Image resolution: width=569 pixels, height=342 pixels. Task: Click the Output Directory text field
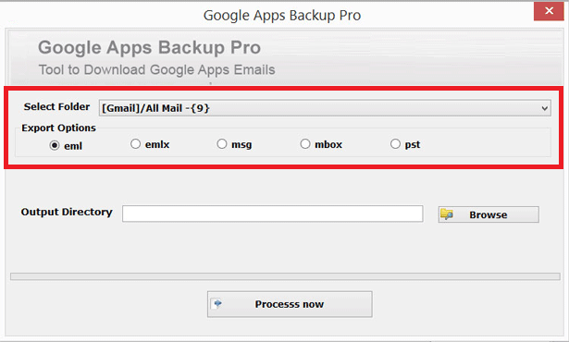click(x=273, y=214)
